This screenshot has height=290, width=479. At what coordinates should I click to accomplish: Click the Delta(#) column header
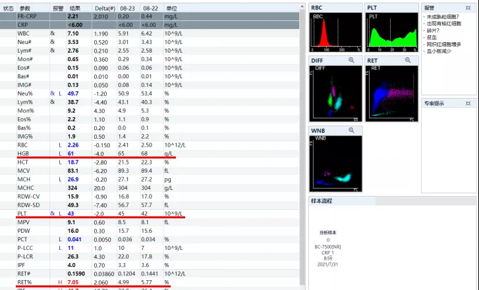click(x=105, y=9)
